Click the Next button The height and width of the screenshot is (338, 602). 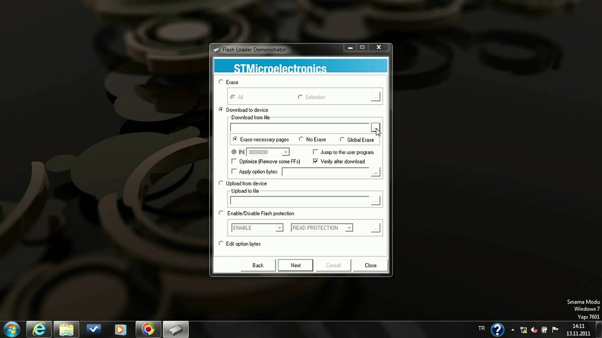[x=295, y=265]
